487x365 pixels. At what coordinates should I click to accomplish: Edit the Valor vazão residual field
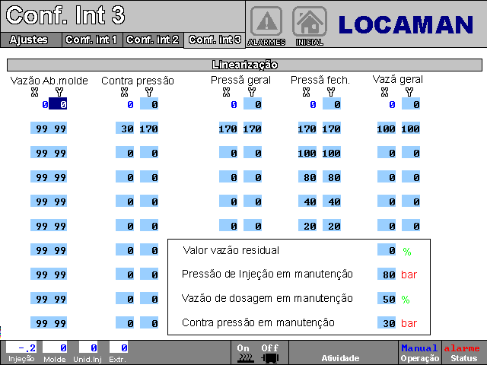387,250
